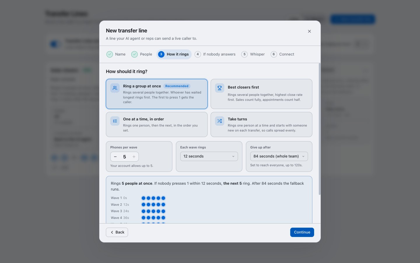Click the Wave 2 12s row label

[120, 205]
